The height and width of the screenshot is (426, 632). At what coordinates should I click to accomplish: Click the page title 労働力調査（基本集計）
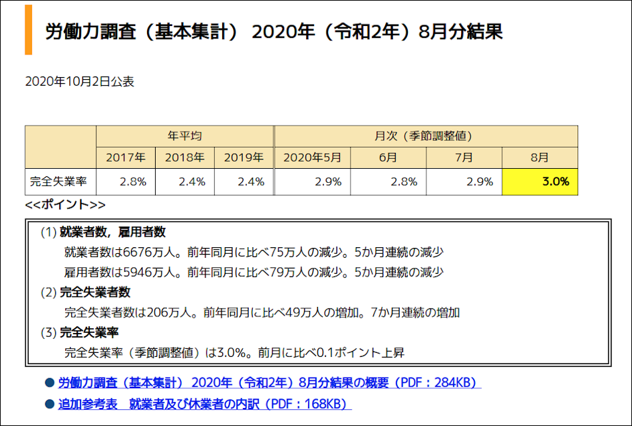(x=274, y=31)
